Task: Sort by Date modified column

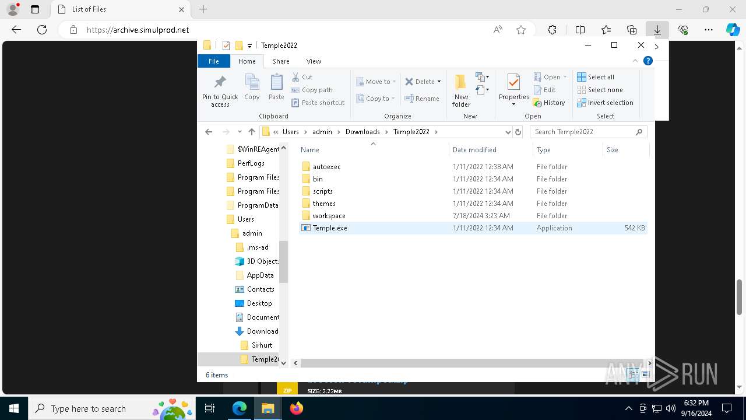Action: point(491,150)
